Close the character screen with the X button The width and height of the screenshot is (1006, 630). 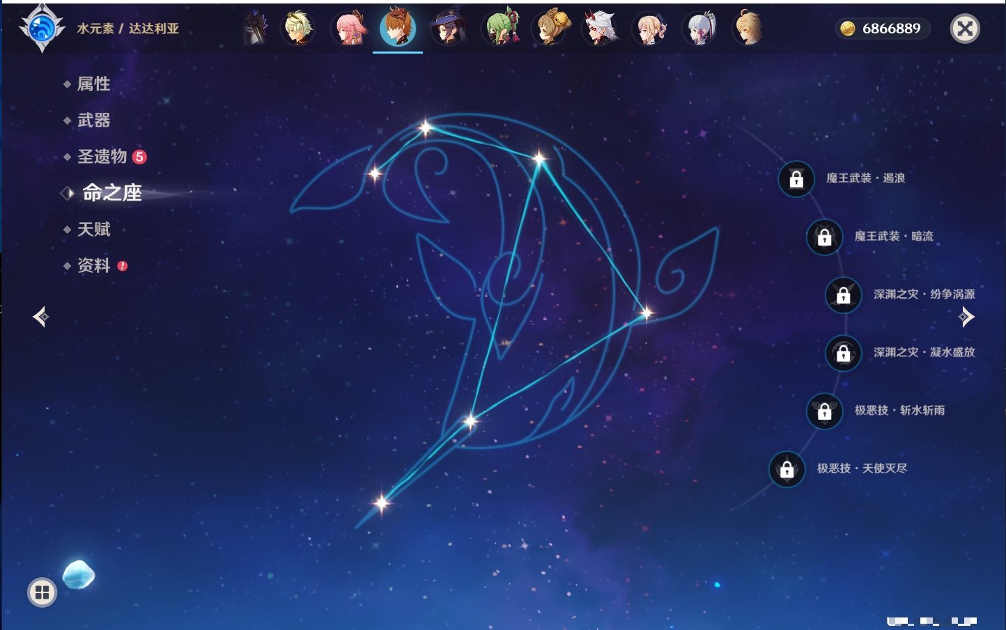965,29
